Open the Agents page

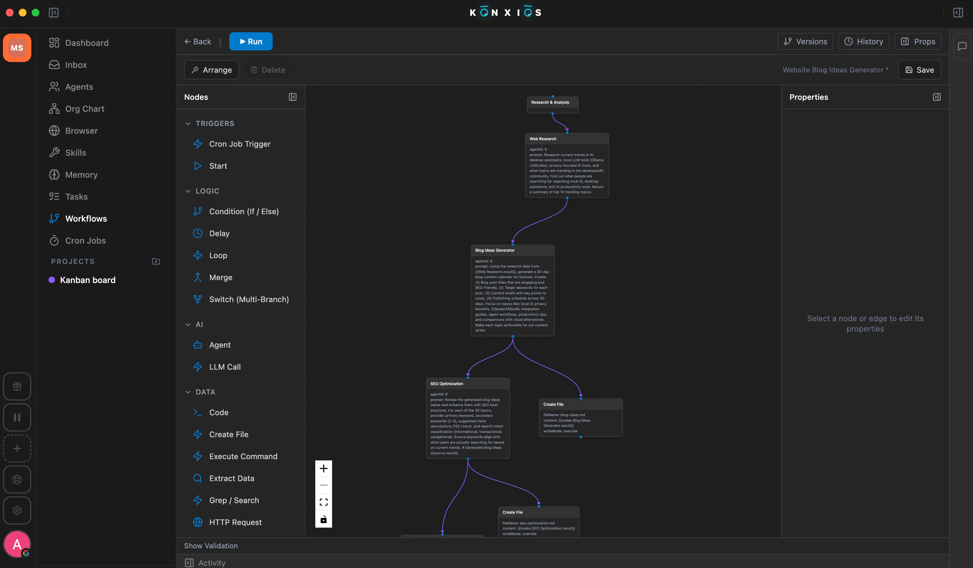coord(71,87)
